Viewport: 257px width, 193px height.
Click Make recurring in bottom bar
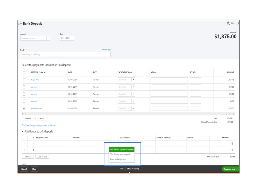pyautogui.click(x=133, y=169)
